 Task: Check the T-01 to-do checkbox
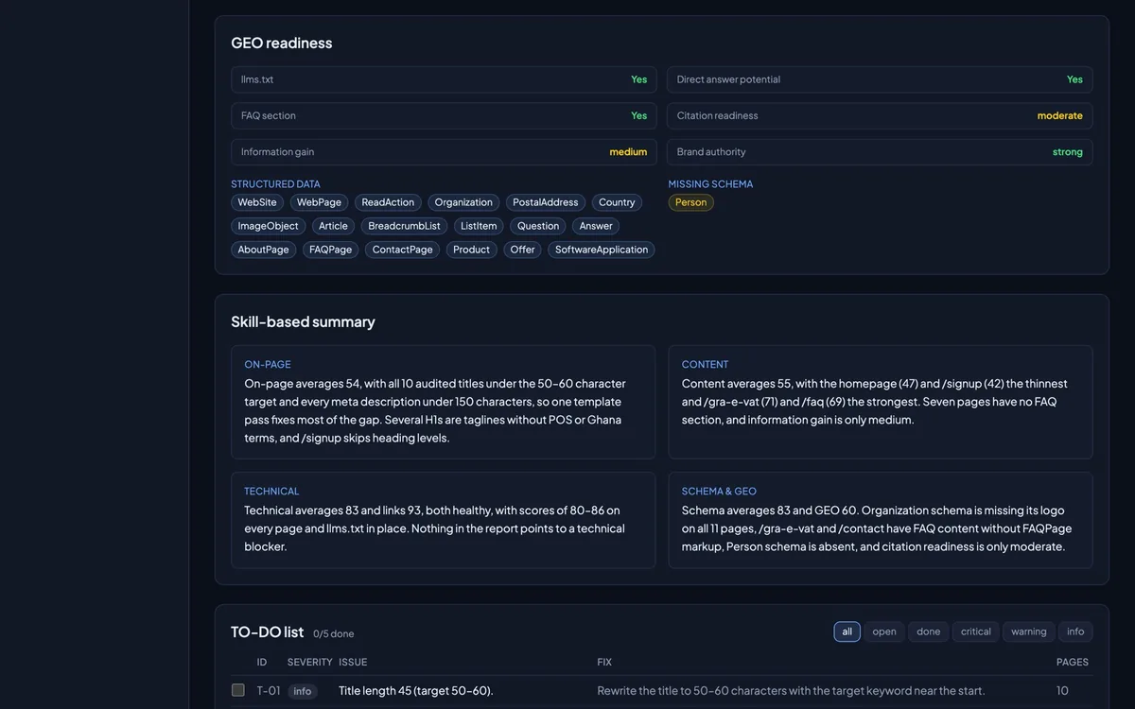point(238,690)
